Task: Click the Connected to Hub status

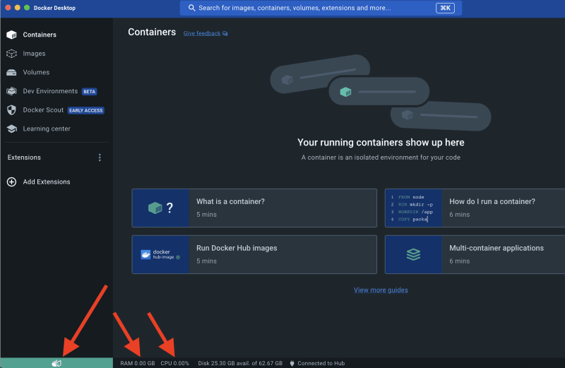Action: pyautogui.click(x=321, y=363)
